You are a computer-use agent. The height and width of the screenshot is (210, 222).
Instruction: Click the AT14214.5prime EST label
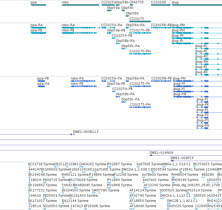click(x=143, y=190)
